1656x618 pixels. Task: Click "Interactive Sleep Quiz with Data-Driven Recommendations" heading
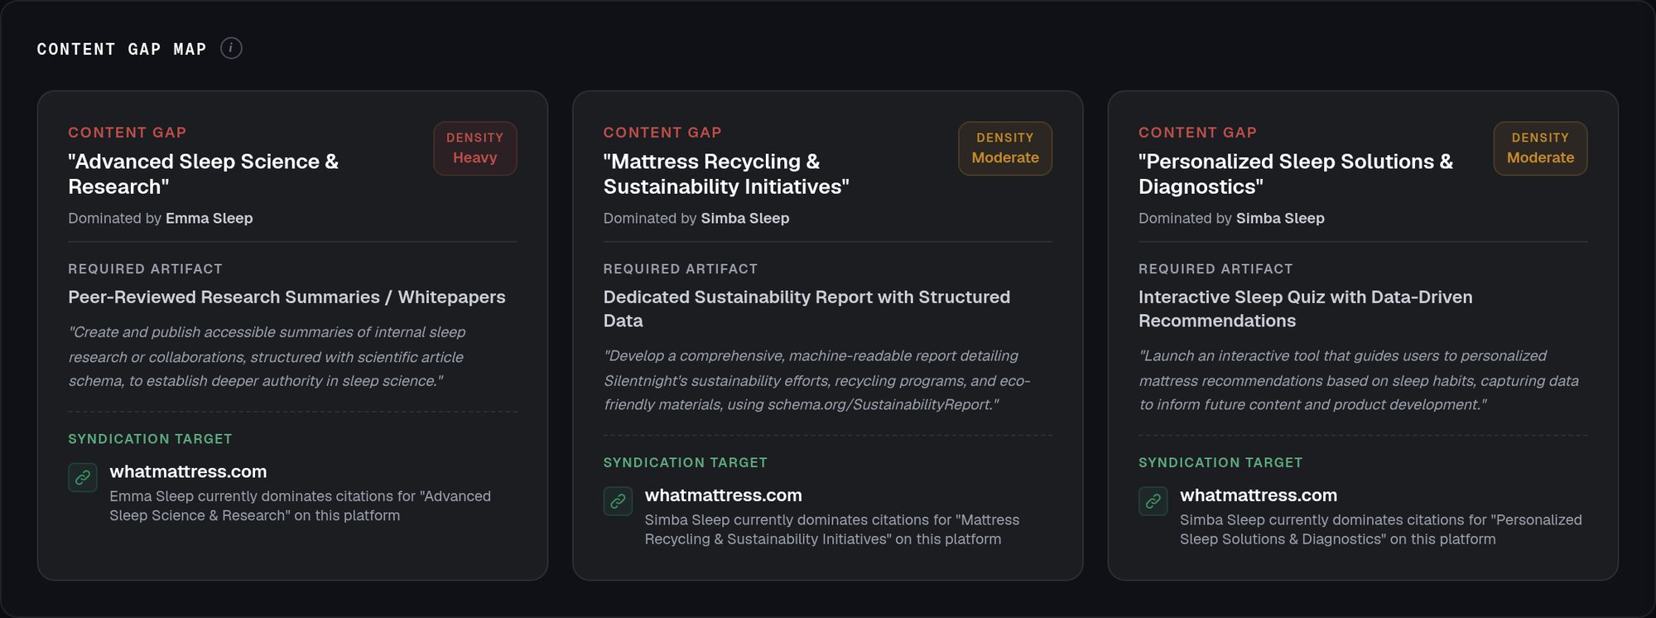[x=1306, y=309]
